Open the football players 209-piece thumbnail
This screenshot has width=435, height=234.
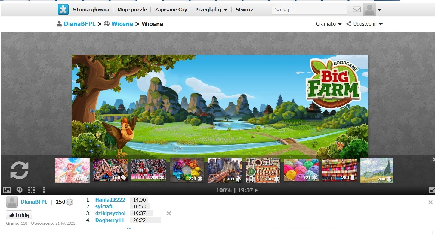pos(149,170)
